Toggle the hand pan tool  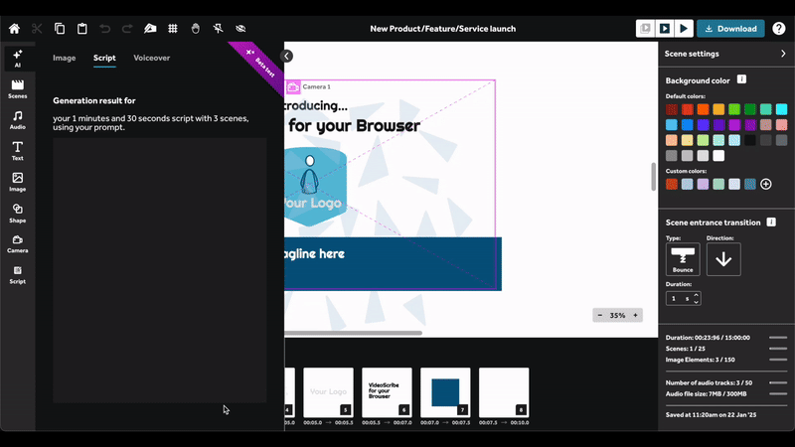195,29
